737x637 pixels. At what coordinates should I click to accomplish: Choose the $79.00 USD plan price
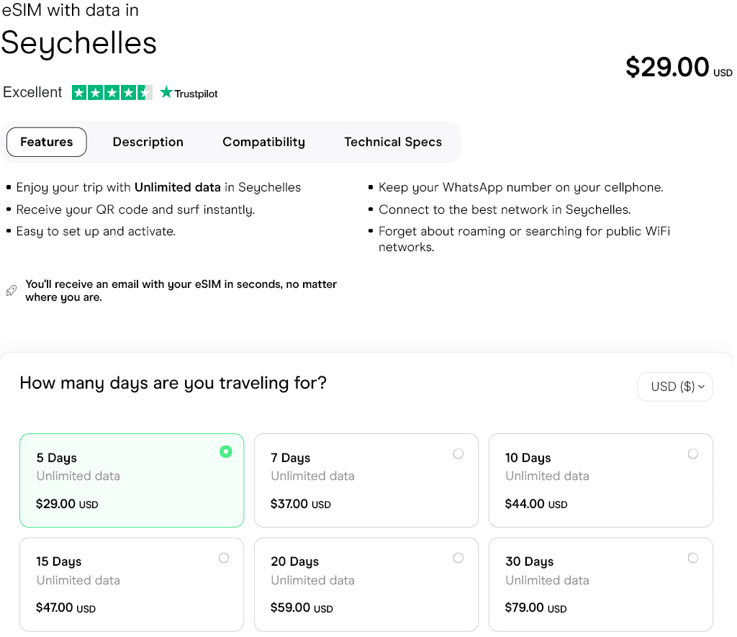tap(535, 608)
